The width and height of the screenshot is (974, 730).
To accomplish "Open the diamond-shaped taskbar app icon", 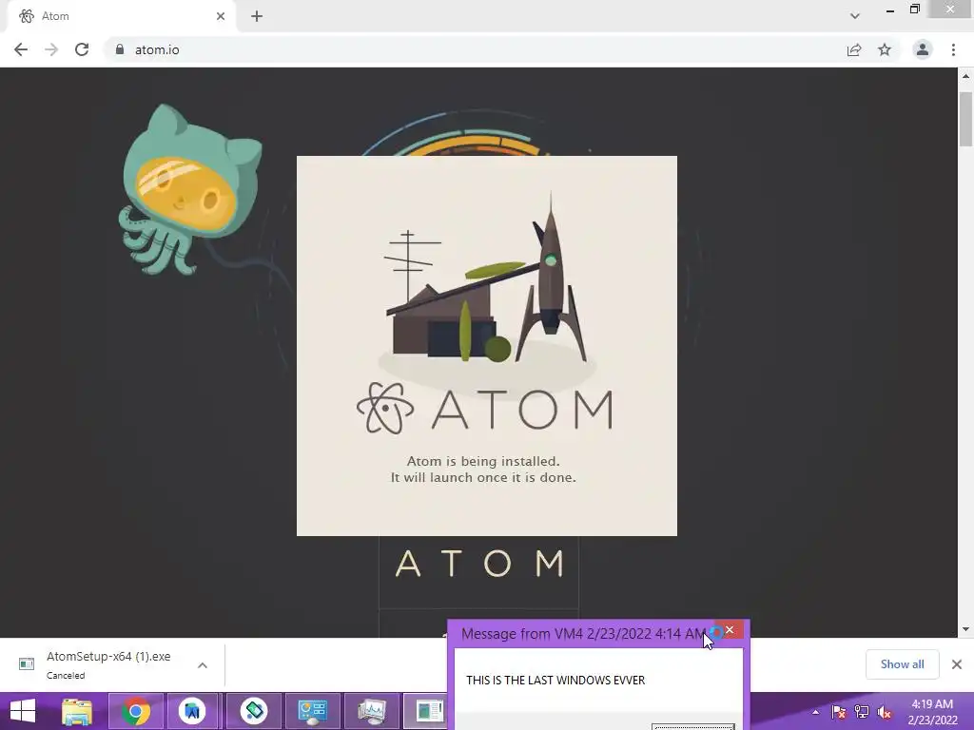I will coord(253,711).
